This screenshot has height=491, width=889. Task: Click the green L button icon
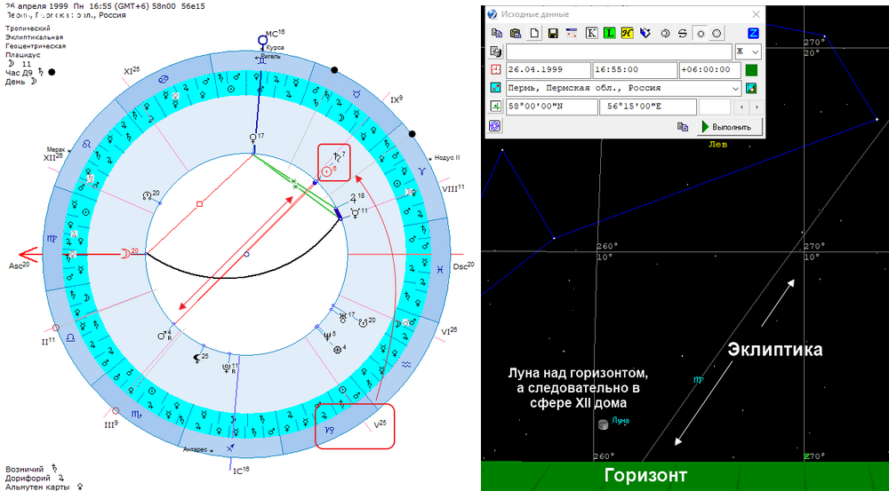(610, 33)
